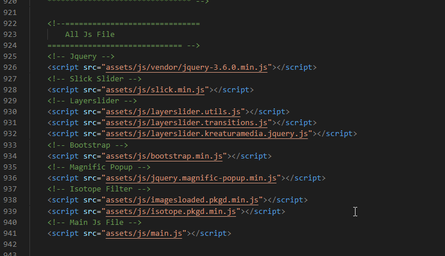Click the Isotope Filter comment
The width and height of the screenshot is (445, 256).
(x=99, y=189)
